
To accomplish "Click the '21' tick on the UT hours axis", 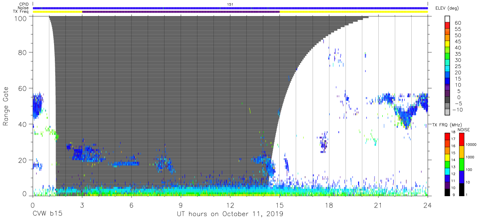I will 378,205.
